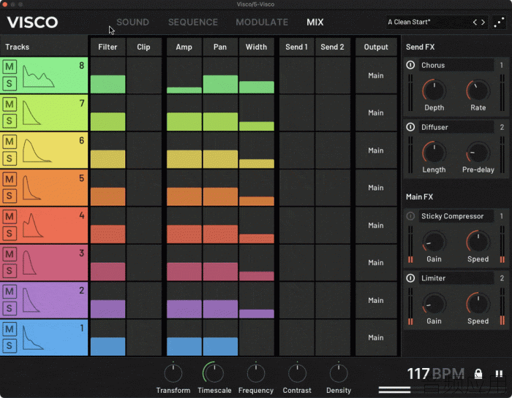Click the Filter column header
512x398 pixels.
pos(108,47)
